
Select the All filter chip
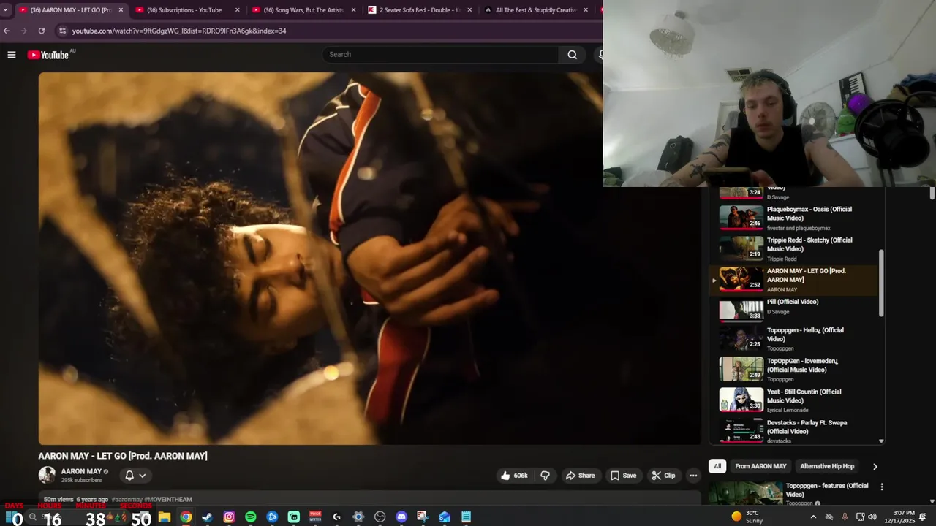point(717,466)
